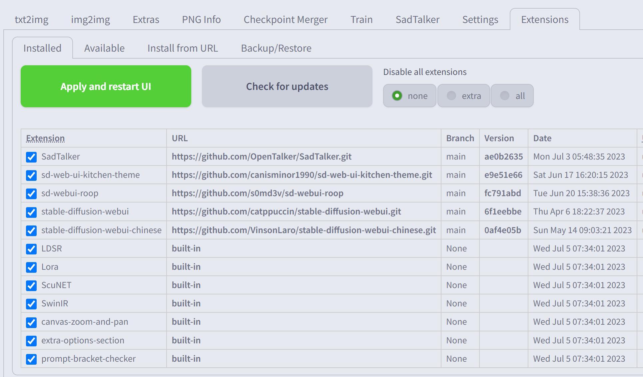The image size is (643, 377).
Task: Click the canvas-zoom-and-pan extension name
Action: tap(85, 322)
